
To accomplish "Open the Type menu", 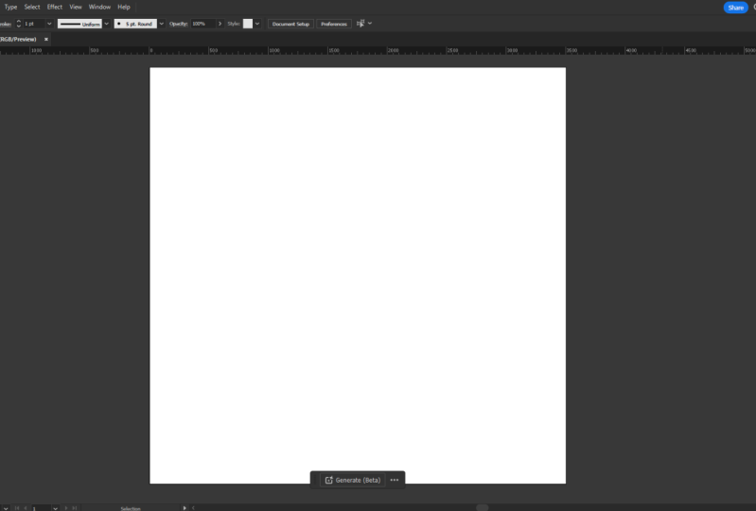I will (10, 7).
